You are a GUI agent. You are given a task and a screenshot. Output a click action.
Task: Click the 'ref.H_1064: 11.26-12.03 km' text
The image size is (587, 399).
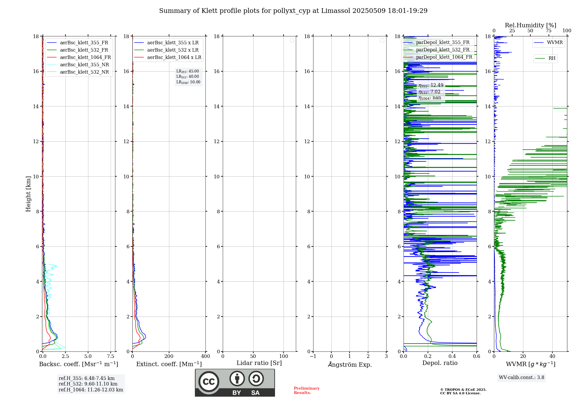pos(91,390)
